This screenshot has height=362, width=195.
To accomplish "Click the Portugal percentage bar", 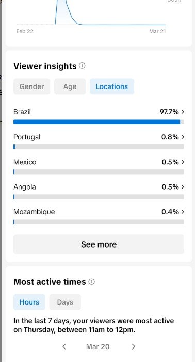I will 99,147.
